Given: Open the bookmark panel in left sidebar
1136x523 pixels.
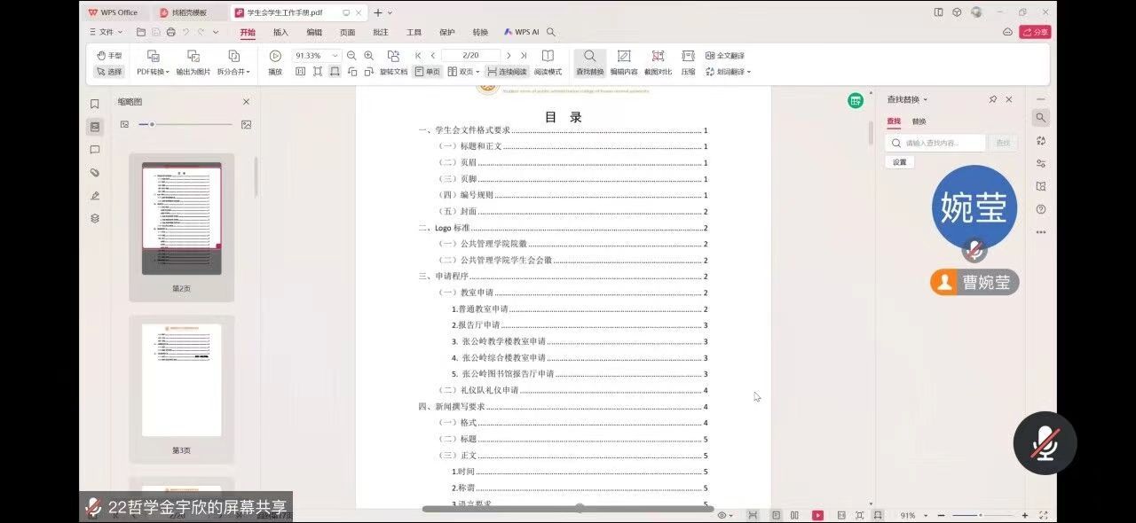Looking at the screenshot, I should click(x=95, y=104).
